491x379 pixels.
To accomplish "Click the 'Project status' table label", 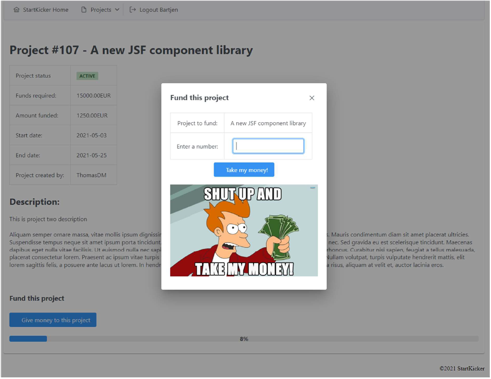I will tap(33, 76).
